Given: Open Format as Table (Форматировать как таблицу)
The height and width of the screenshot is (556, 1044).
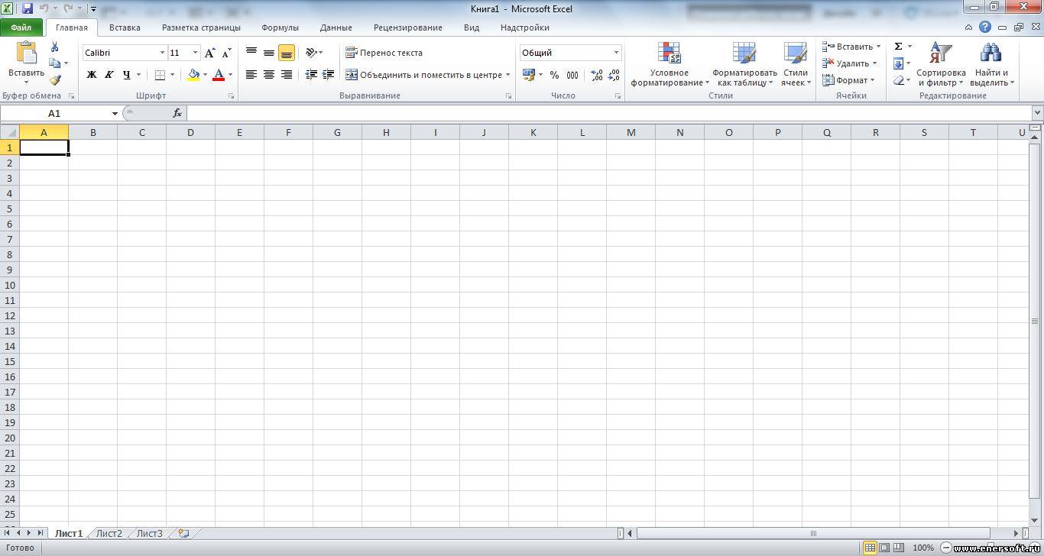Looking at the screenshot, I should (744, 64).
